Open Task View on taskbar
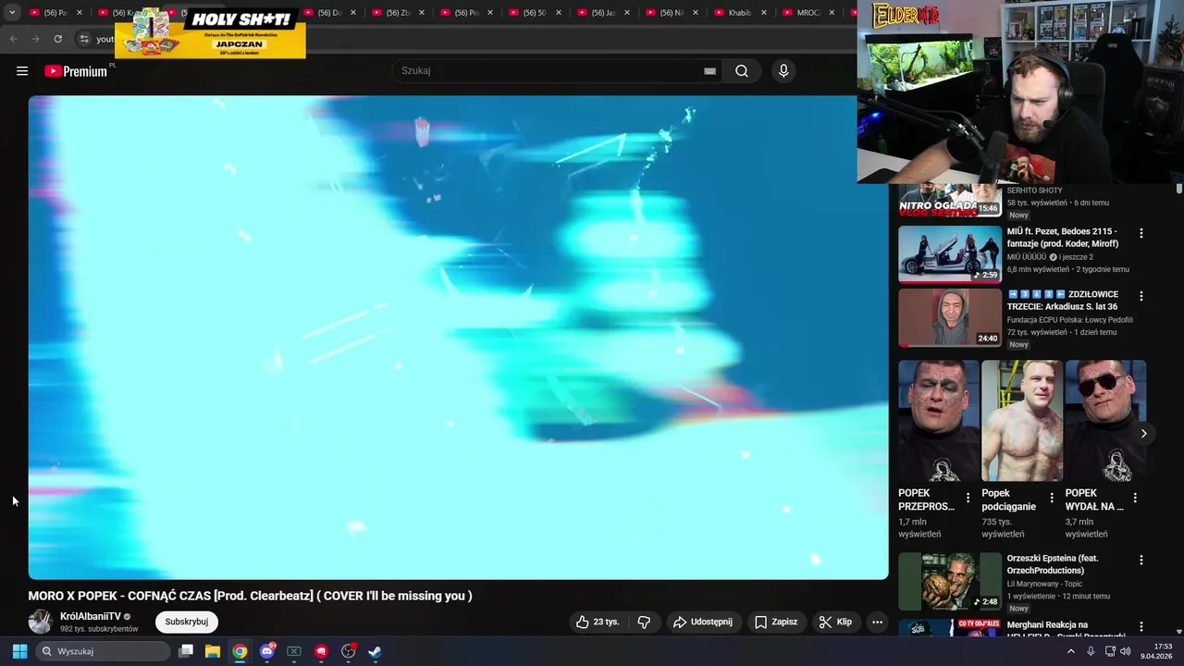Viewport: 1184px width, 666px height. pos(186,651)
